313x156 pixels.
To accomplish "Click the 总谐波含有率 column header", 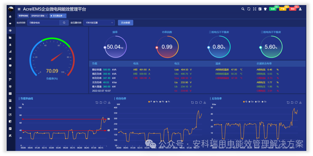I will coord(264,64).
